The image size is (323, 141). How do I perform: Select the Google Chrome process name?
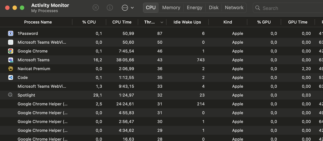pyautogui.click(x=33, y=51)
